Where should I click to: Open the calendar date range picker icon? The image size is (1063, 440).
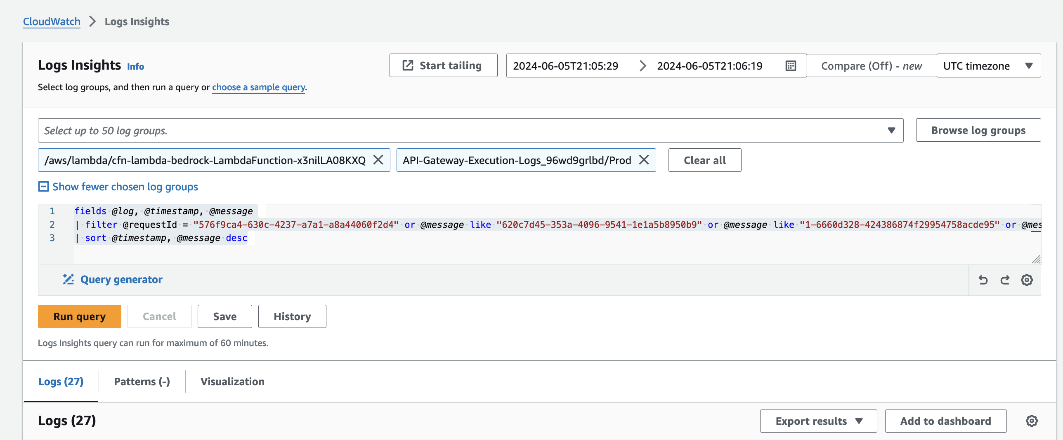coord(791,66)
